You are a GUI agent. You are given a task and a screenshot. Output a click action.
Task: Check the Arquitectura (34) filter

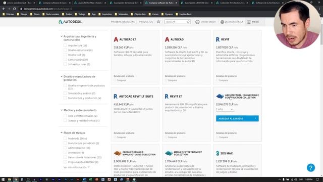pos(65,45)
